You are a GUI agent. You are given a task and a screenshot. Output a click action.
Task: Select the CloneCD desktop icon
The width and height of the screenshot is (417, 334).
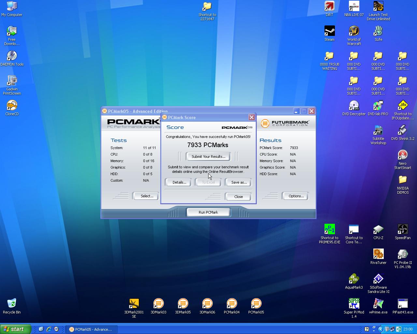tap(12, 108)
